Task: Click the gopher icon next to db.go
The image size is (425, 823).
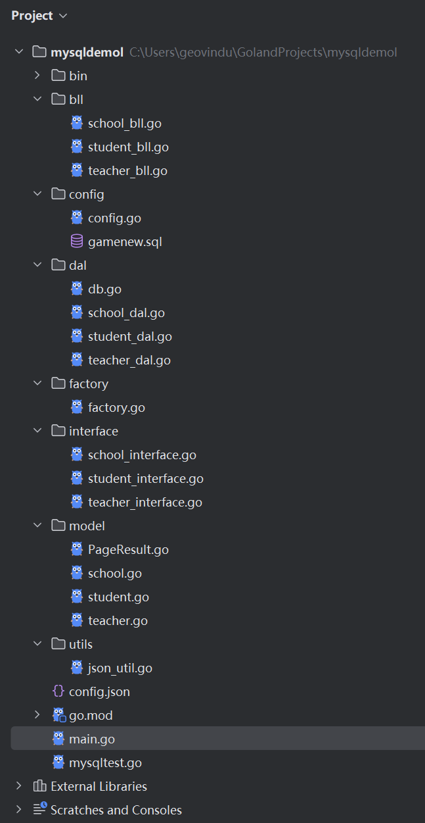Action: point(77,289)
